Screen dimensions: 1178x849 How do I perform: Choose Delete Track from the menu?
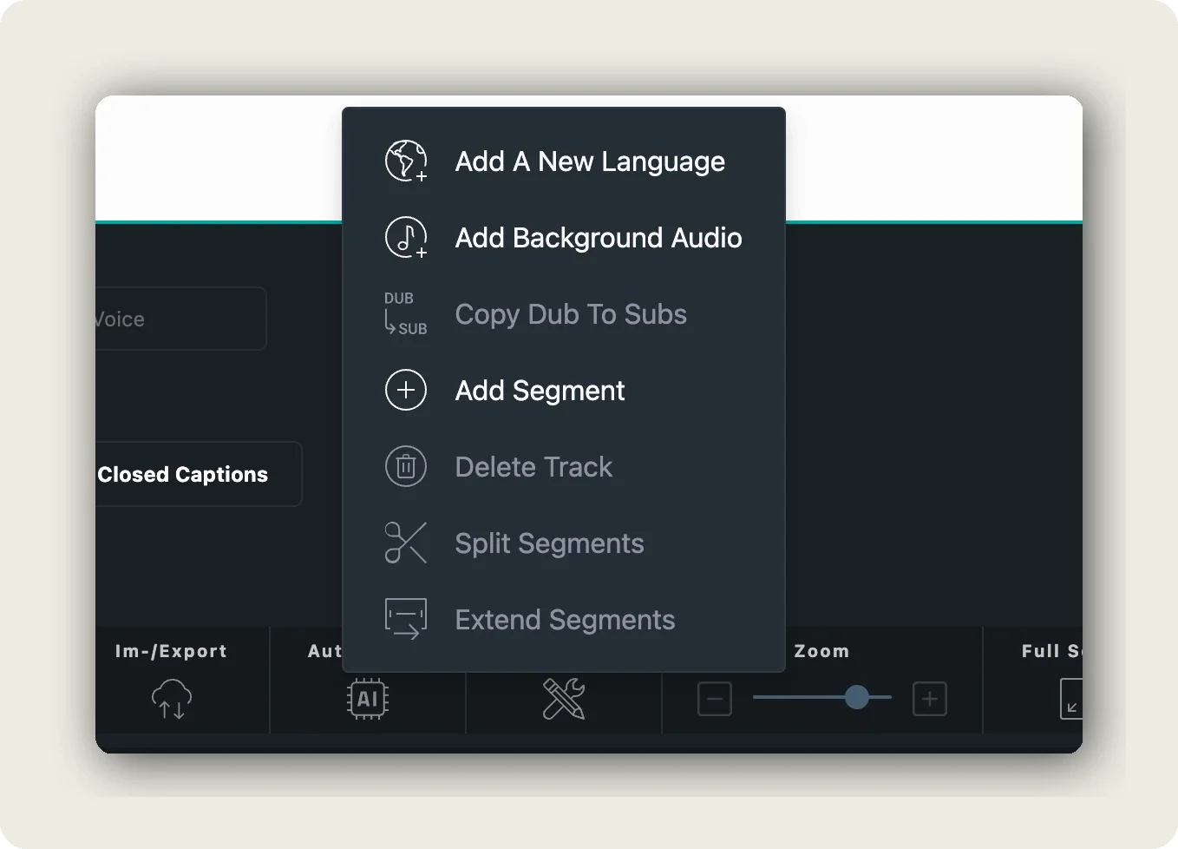point(564,466)
